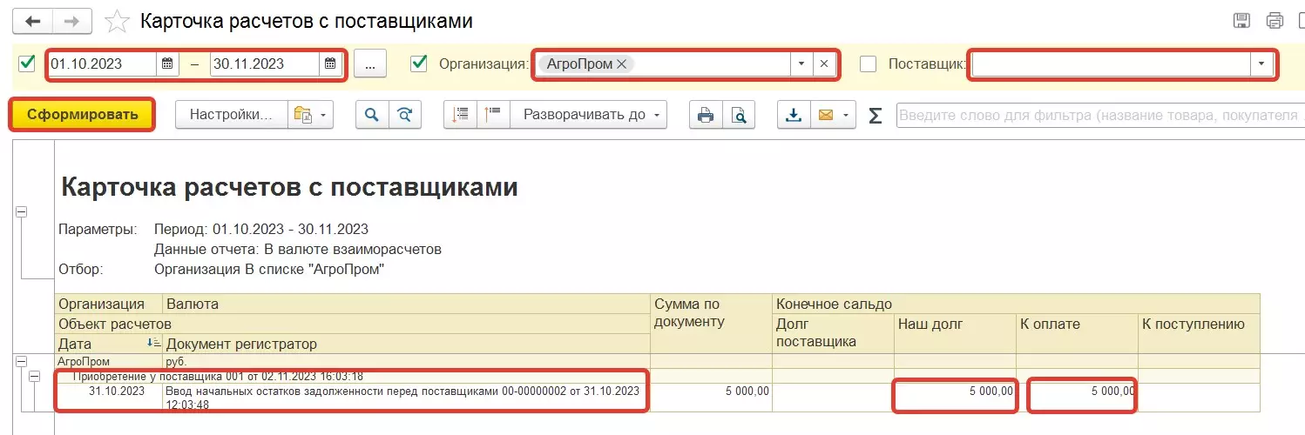The image size is (1305, 435).
Task: Open the report variants dropdown next to Настройки
Action: 311,114
